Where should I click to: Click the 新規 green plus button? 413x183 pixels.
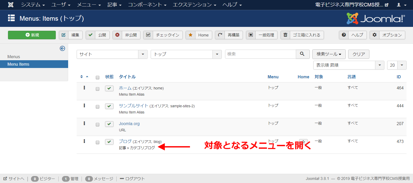(x=32, y=35)
